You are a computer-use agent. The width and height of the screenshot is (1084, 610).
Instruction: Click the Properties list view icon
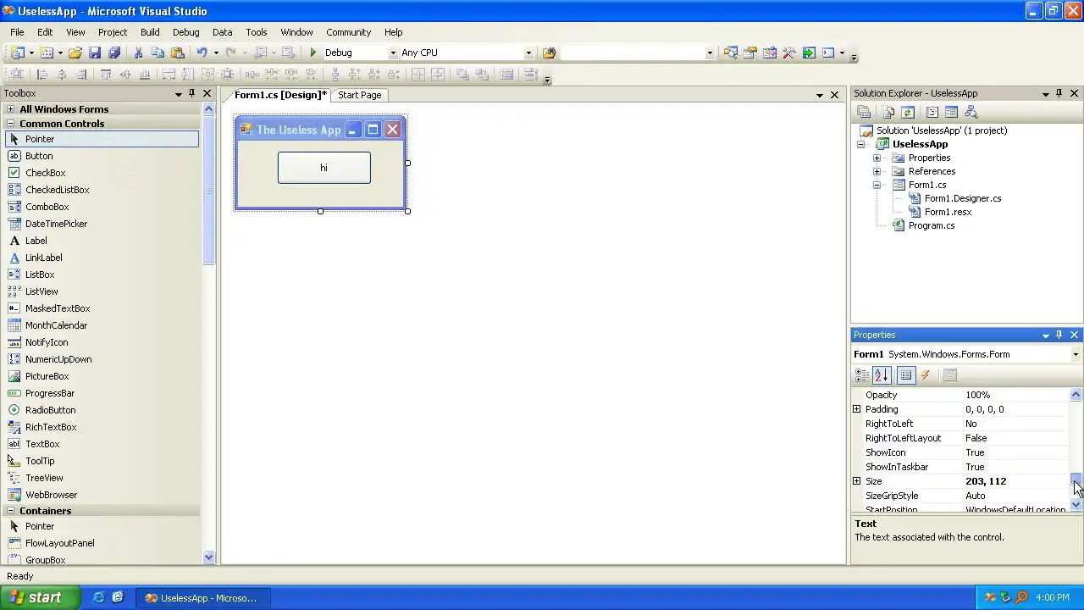tap(906, 375)
